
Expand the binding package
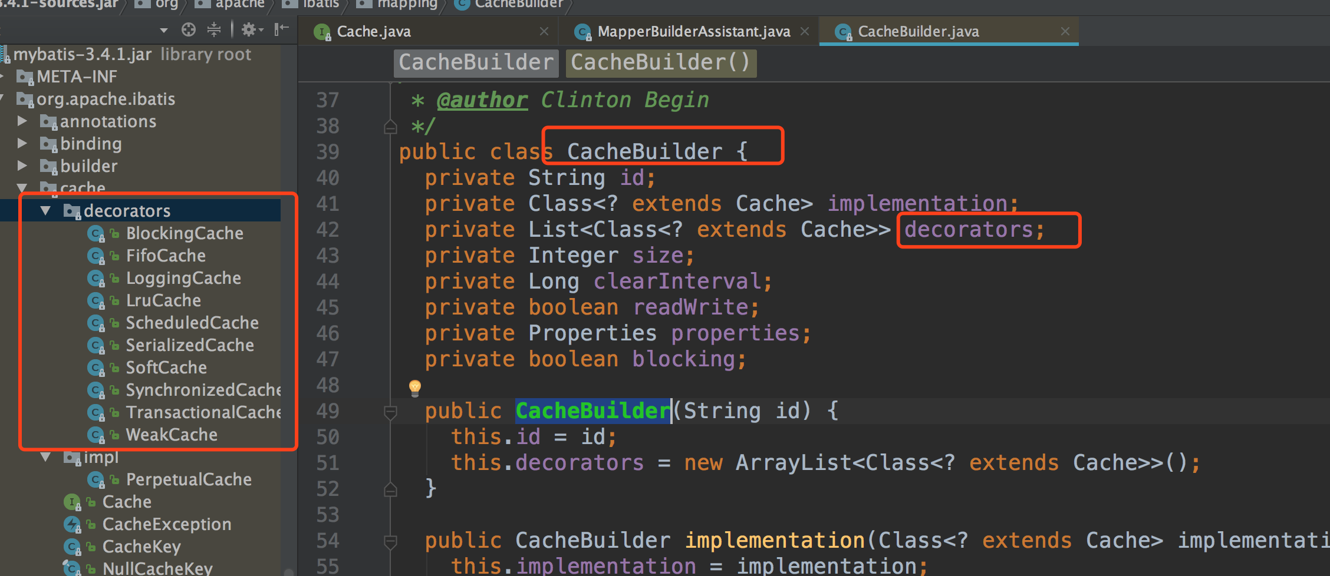click(22, 143)
